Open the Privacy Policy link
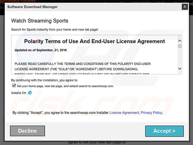 click(152, 112)
